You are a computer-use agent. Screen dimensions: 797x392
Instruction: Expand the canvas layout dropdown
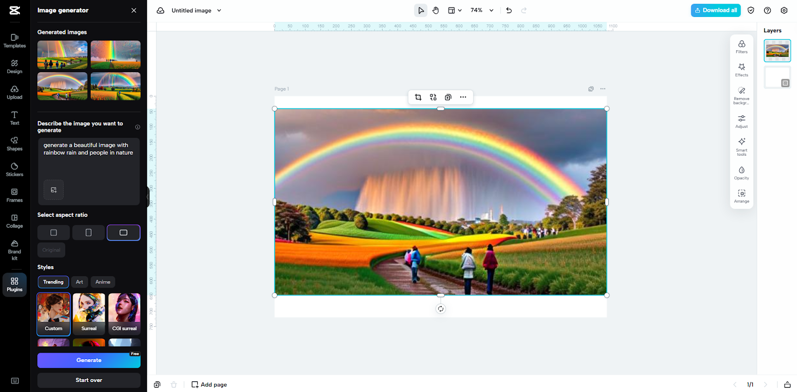[454, 10]
